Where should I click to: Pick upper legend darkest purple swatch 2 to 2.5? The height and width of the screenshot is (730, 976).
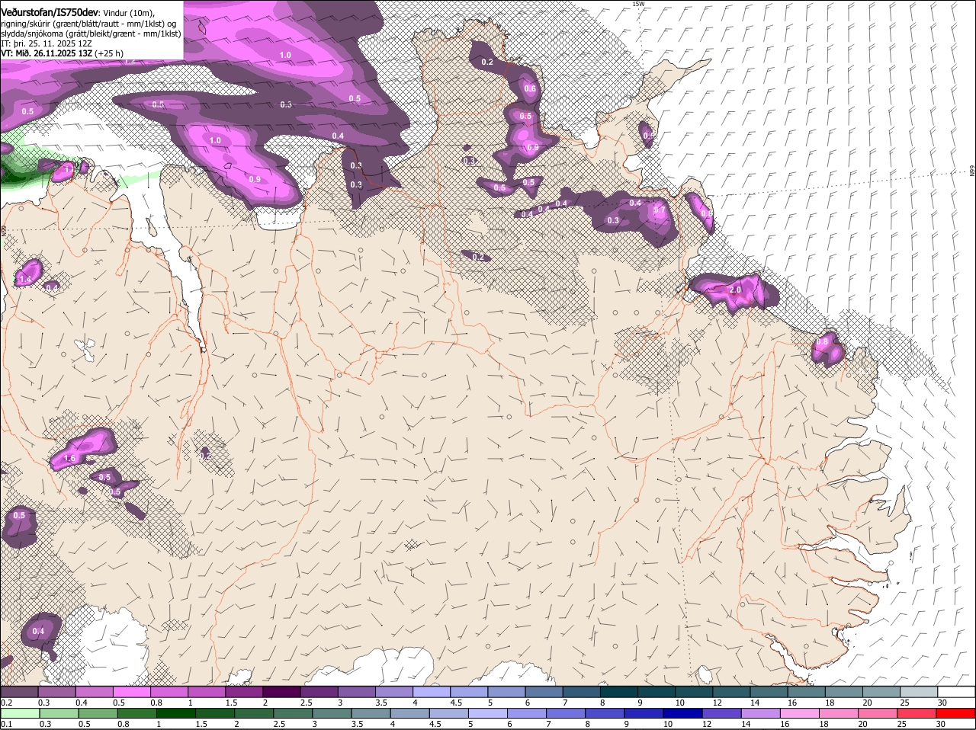pos(281,691)
